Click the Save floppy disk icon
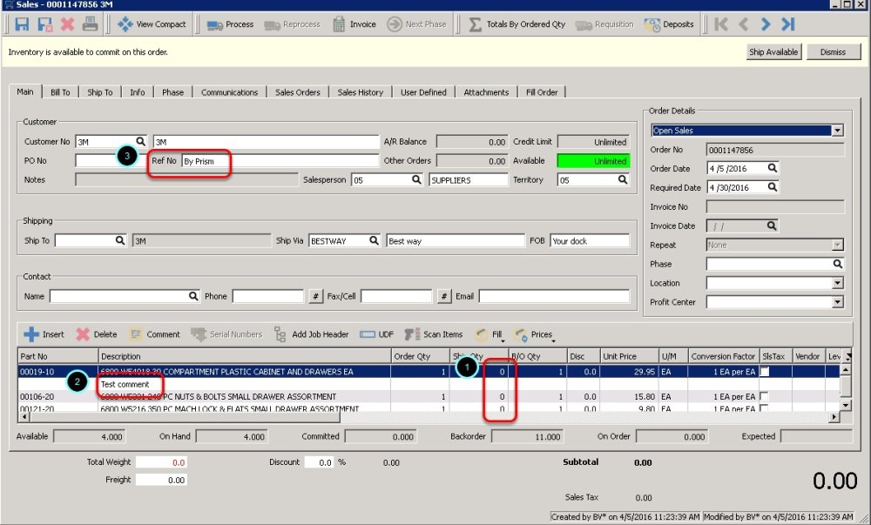 tap(23, 24)
